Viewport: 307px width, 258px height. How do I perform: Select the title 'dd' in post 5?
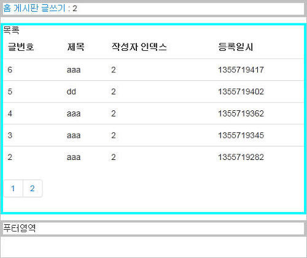pyautogui.click(x=71, y=91)
